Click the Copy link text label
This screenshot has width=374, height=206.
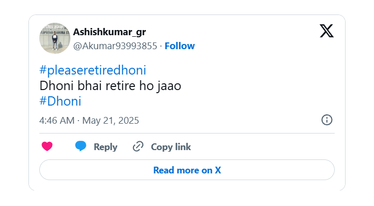point(171,147)
